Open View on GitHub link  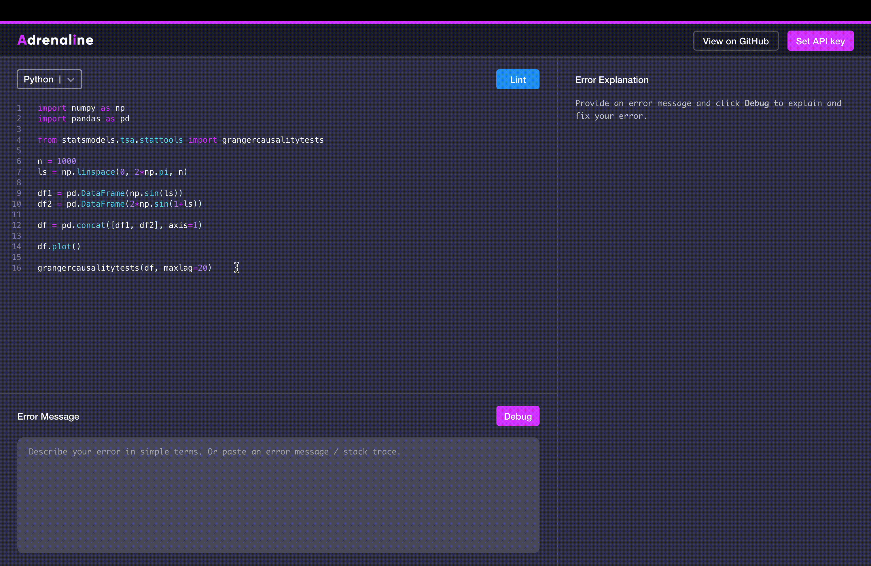tap(735, 41)
